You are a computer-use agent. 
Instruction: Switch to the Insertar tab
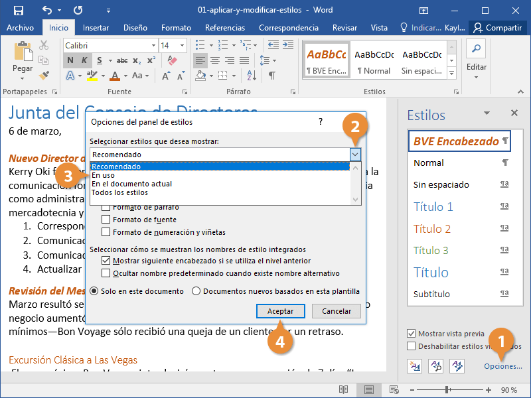pos(96,28)
